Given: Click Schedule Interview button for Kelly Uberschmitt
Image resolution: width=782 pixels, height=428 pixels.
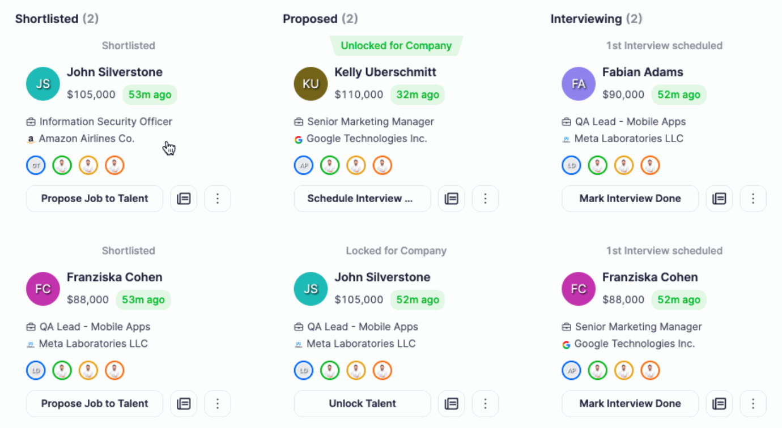Looking at the screenshot, I should click(362, 199).
